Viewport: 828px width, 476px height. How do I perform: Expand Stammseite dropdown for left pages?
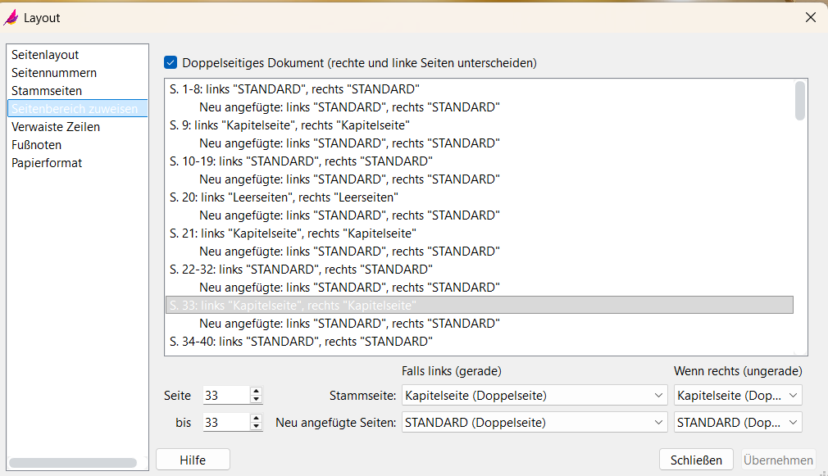click(x=535, y=396)
